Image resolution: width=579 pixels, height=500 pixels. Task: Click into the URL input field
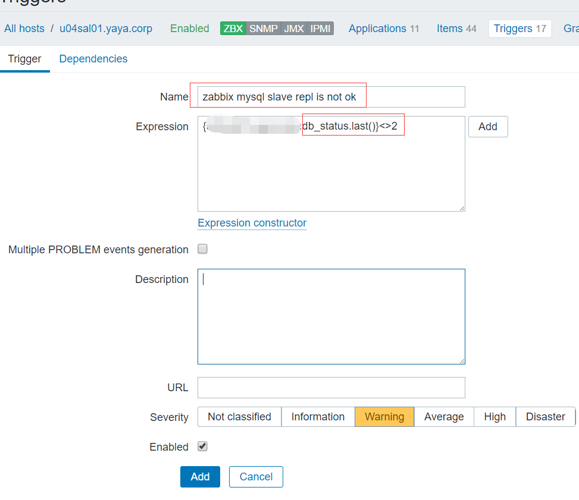click(331, 388)
